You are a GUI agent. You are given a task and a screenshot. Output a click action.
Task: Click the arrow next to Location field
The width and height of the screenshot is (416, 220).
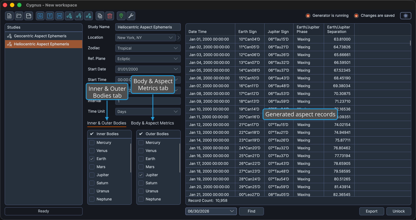[179, 38]
